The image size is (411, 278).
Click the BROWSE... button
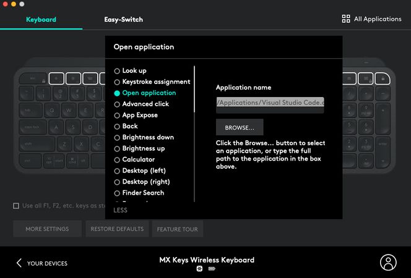pos(240,127)
